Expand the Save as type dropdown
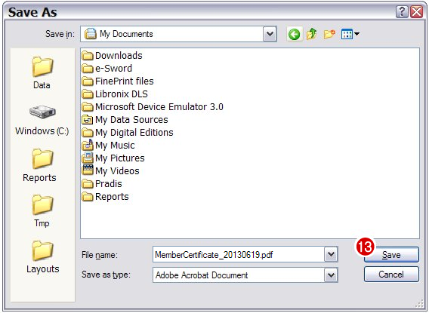 coord(331,275)
